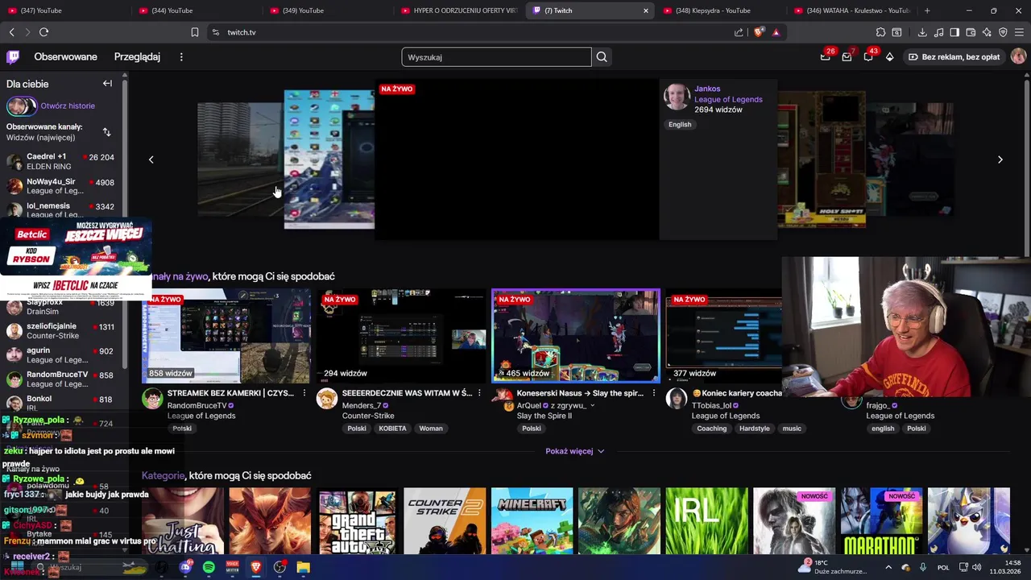This screenshot has width=1031, height=580.
Task: Click Otwórz historie link
Action: tap(68, 106)
